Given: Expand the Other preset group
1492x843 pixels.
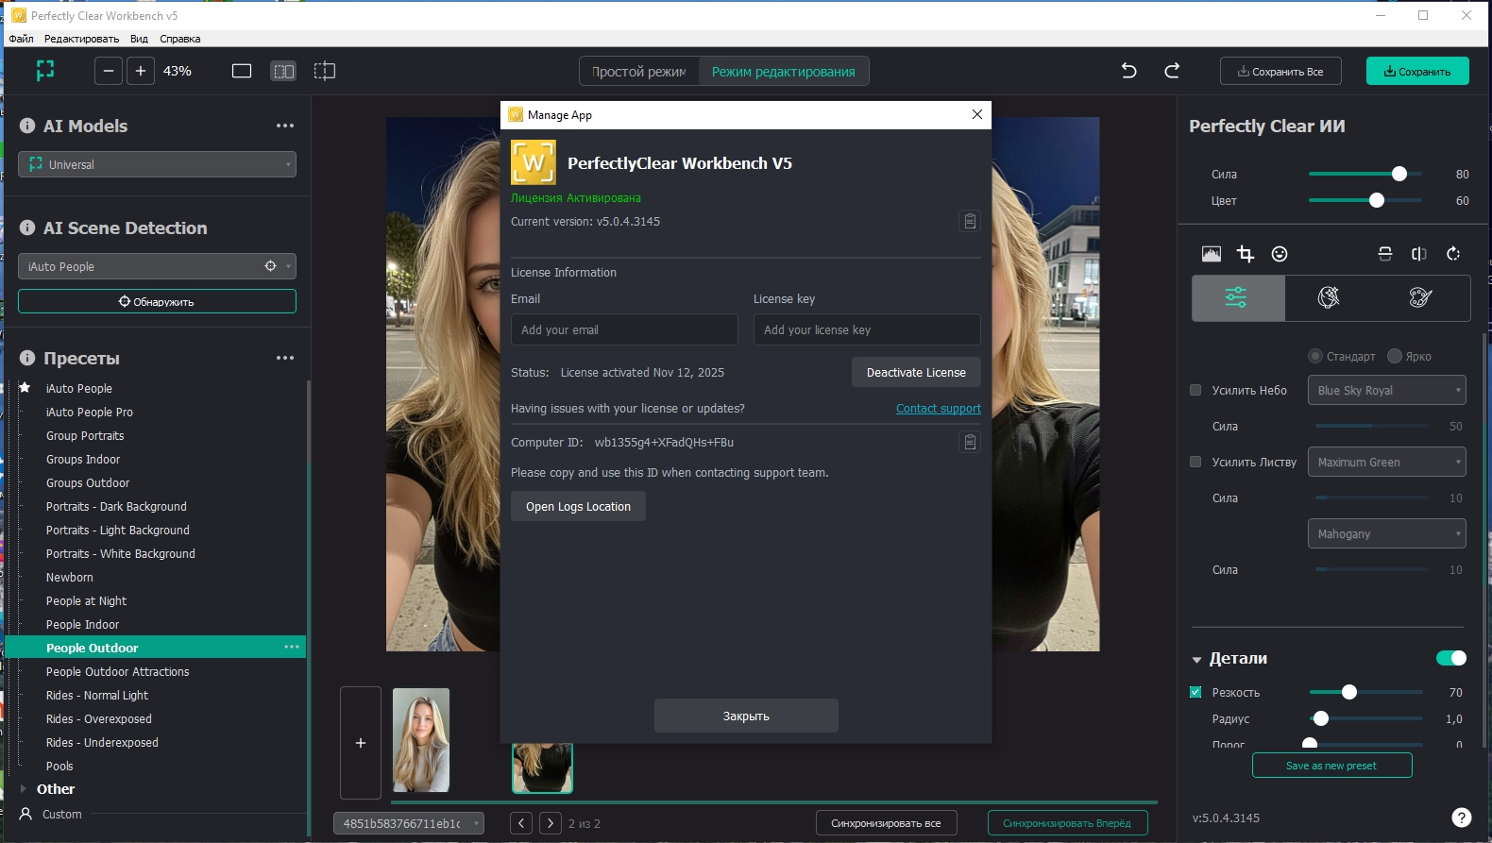Looking at the screenshot, I should coord(24,788).
